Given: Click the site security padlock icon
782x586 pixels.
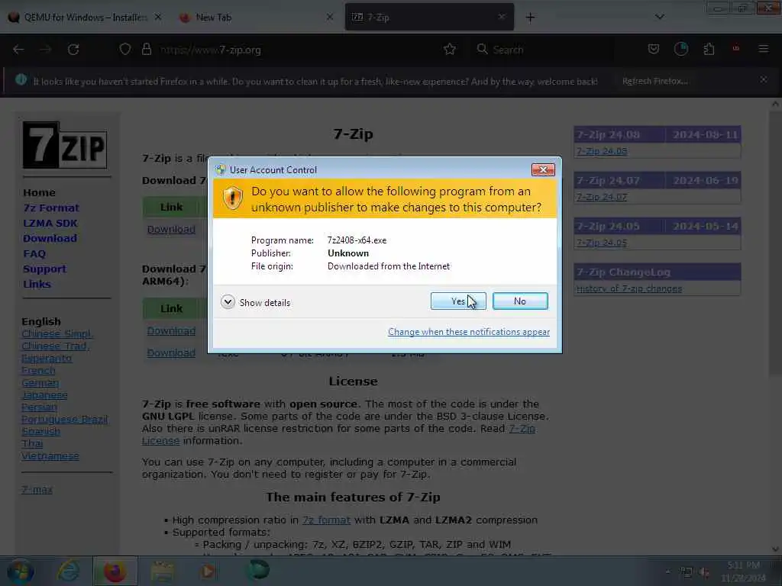Looking at the screenshot, I should pos(146,50).
